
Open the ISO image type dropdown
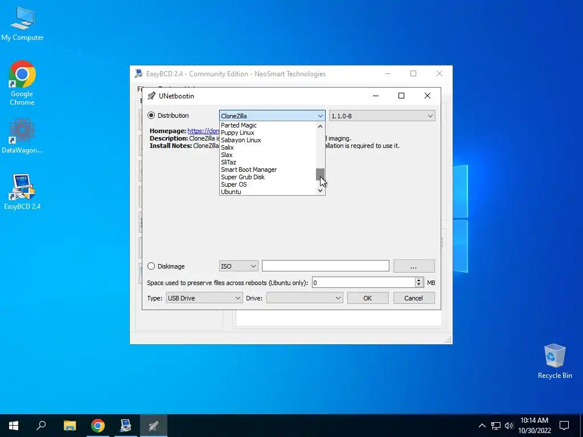click(x=239, y=266)
